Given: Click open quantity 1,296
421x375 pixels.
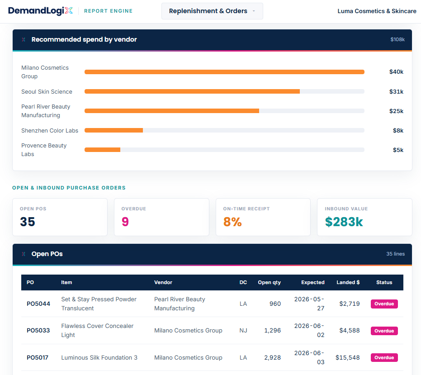Looking at the screenshot, I should (x=273, y=330).
